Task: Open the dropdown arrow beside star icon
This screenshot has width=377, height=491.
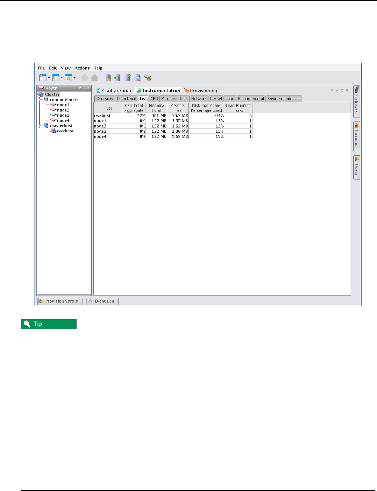Action: click(x=74, y=78)
